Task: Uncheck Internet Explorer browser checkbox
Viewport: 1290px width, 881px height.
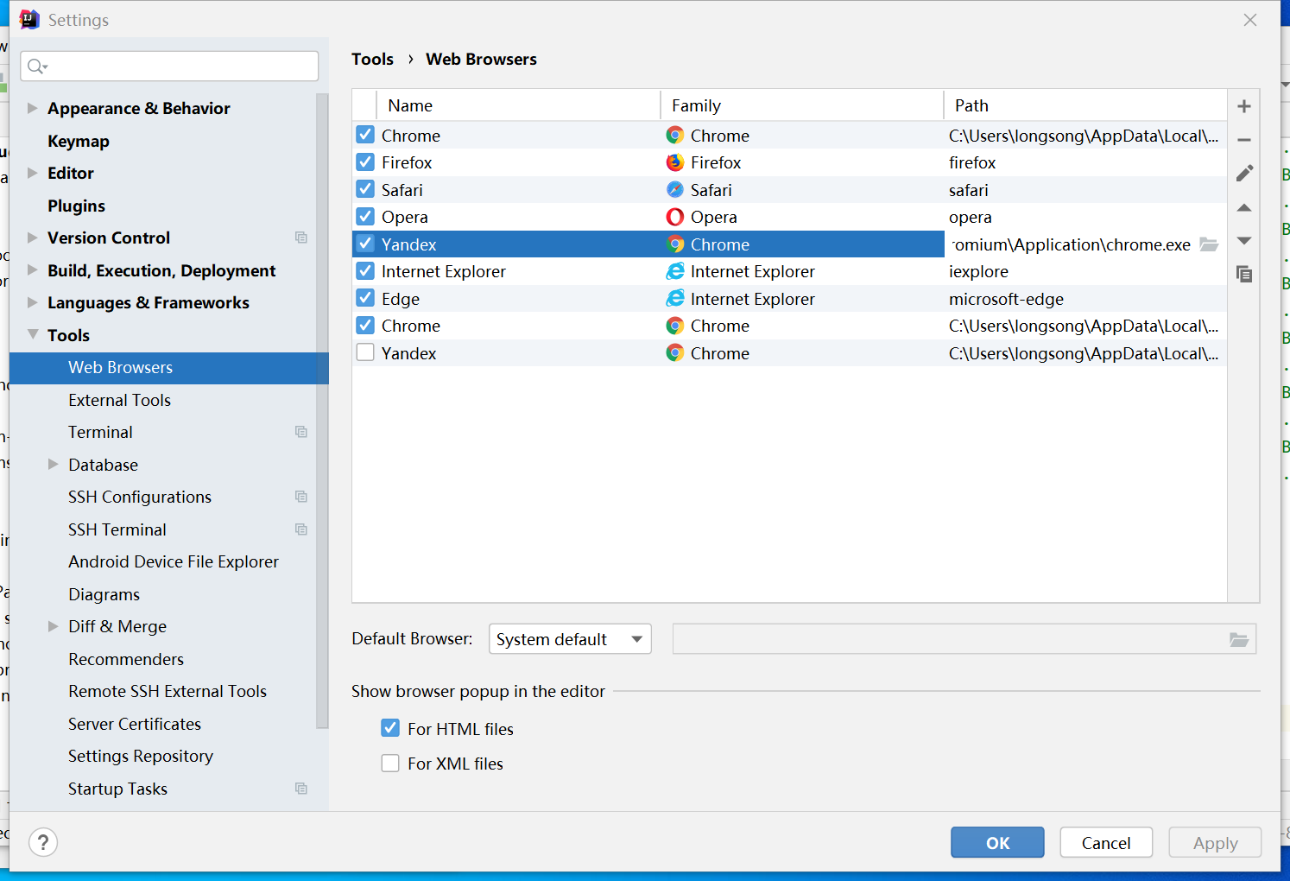Action: coord(365,271)
